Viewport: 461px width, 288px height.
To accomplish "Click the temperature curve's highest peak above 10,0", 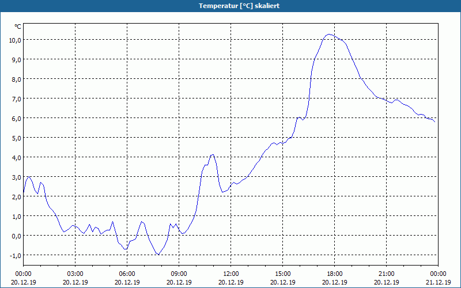I will [329, 35].
